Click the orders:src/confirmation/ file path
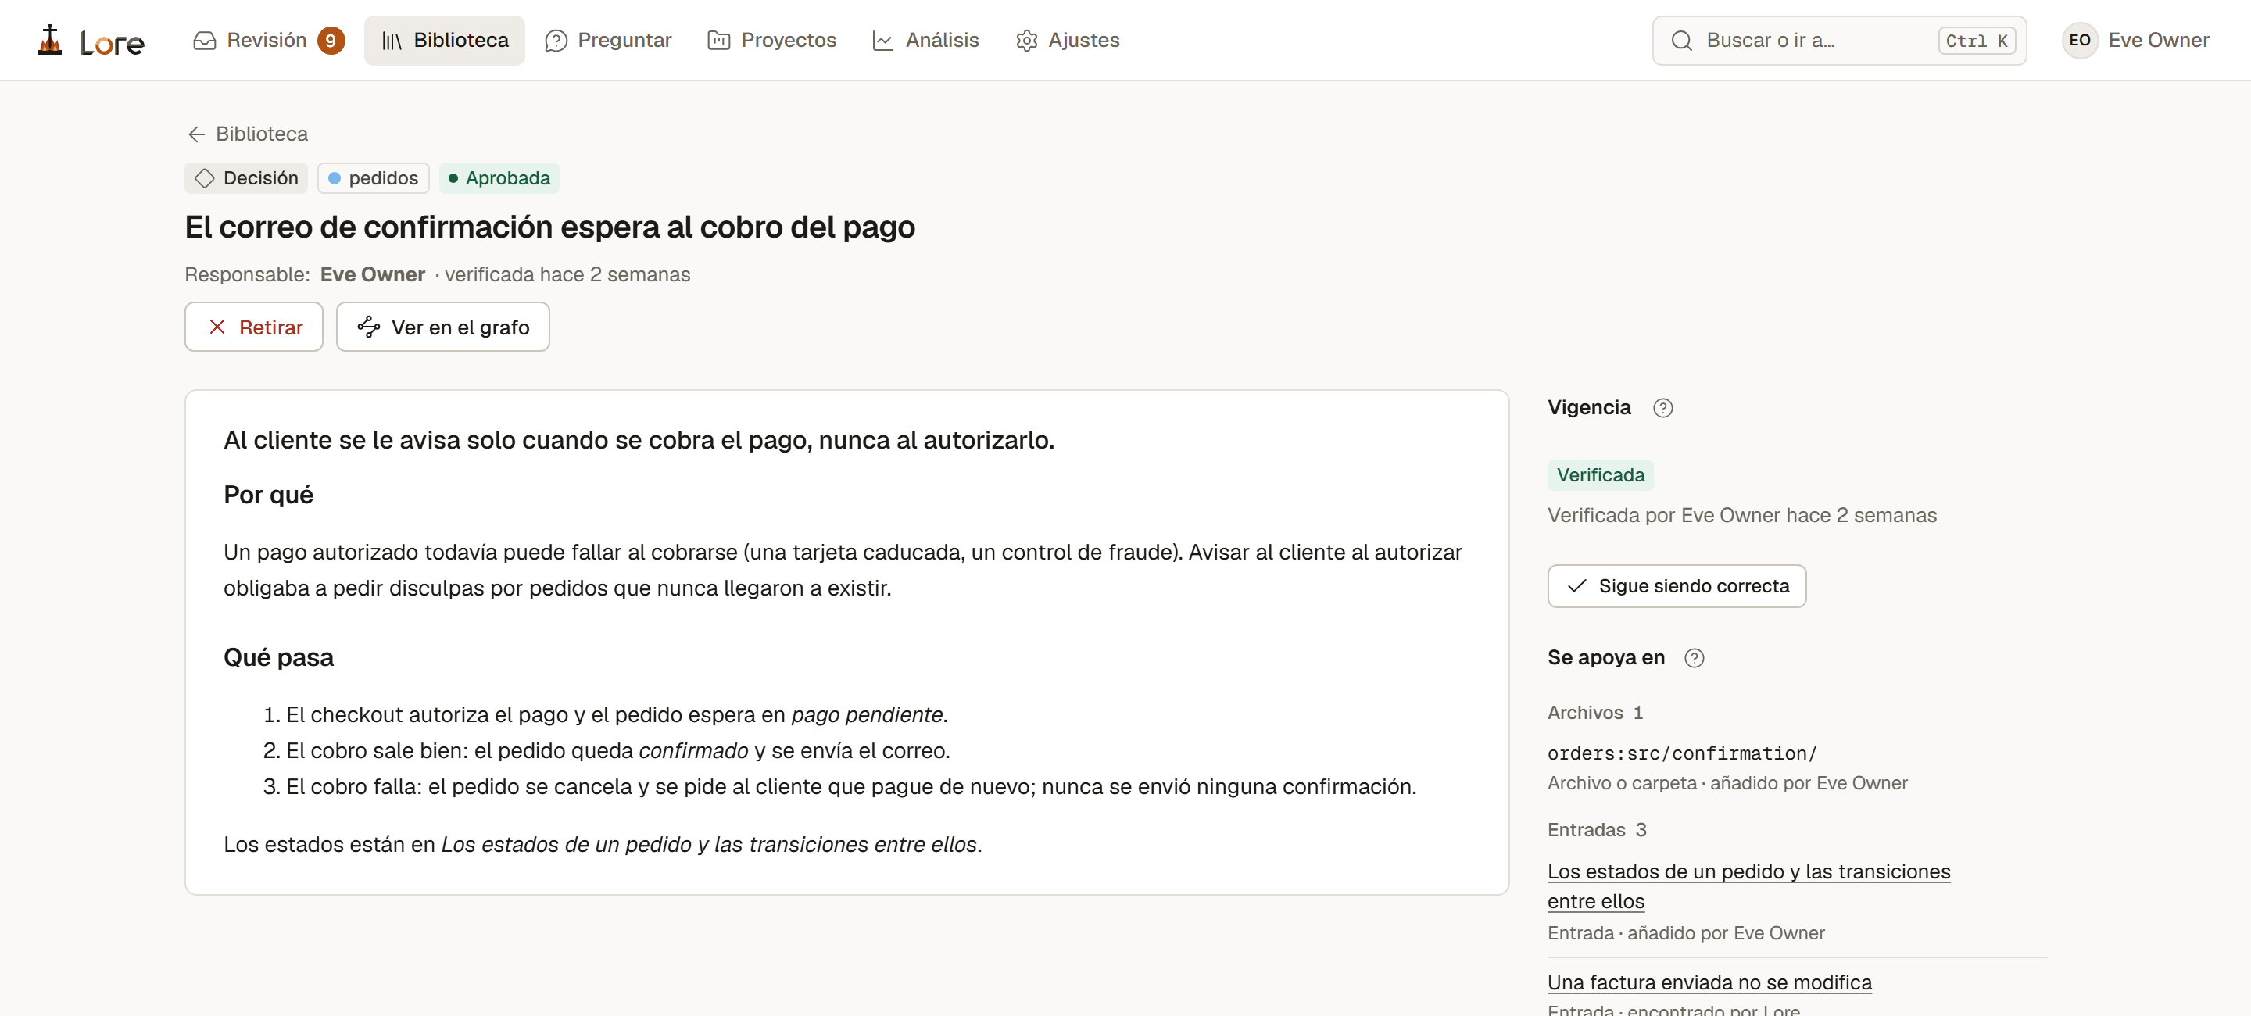This screenshot has height=1016, width=2251. 1681,753
